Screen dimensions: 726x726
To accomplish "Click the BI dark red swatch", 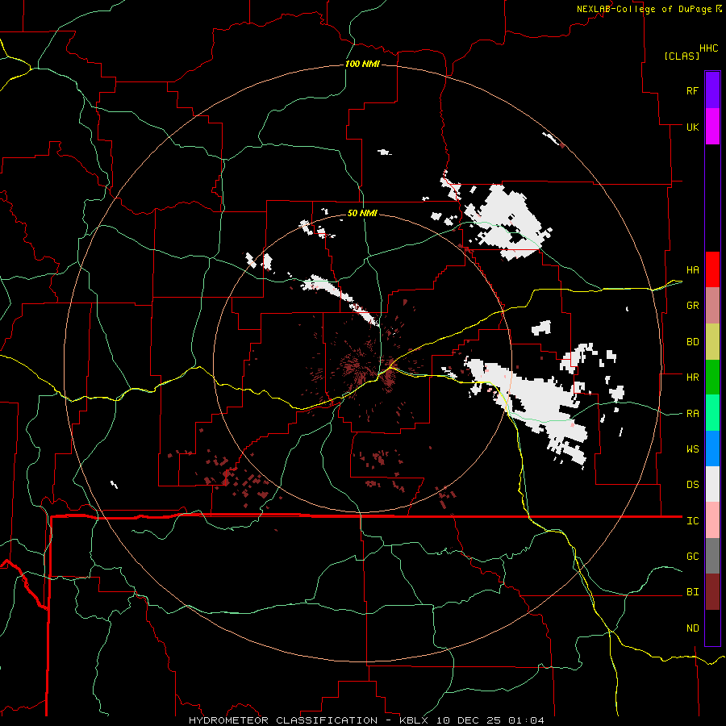I will tap(712, 592).
